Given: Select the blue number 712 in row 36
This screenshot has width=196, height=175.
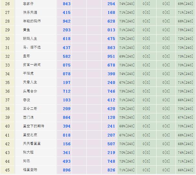Looking at the screenshot, I should pyautogui.click(x=67, y=91).
